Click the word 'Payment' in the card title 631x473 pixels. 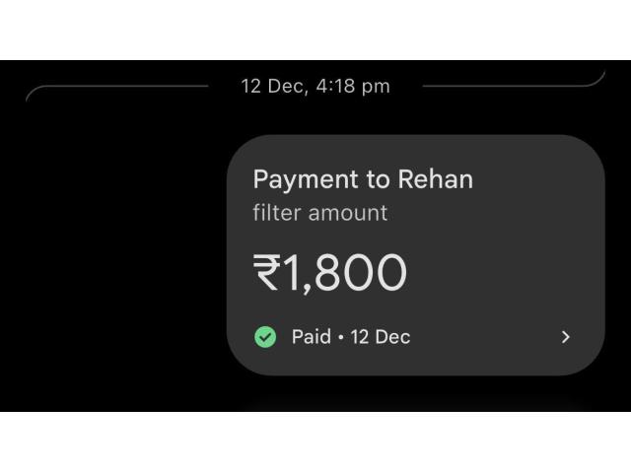tap(306, 179)
